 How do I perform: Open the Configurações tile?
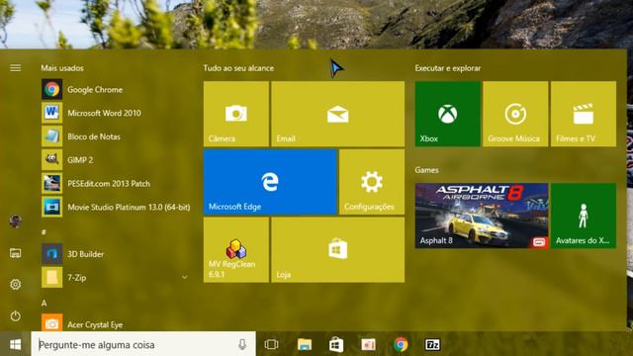click(372, 182)
